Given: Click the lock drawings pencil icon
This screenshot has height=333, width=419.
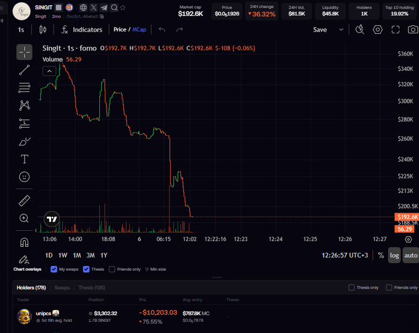Looking at the screenshot, I should (x=24, y=260).
